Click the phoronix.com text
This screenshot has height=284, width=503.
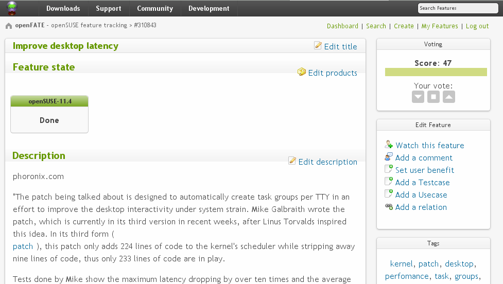click(x=38, y=176)
